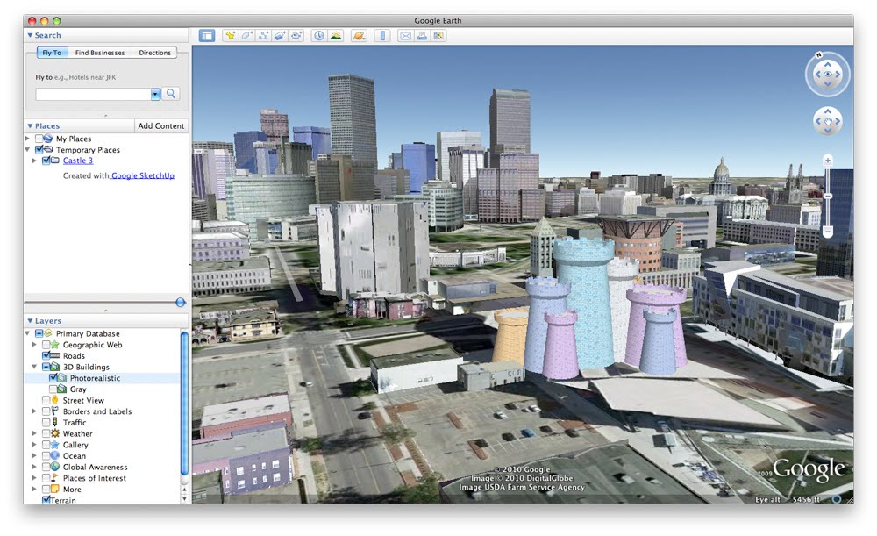Open historical imagery clock tool
This screenshot has height=536, width=877.
coord(319,36)
